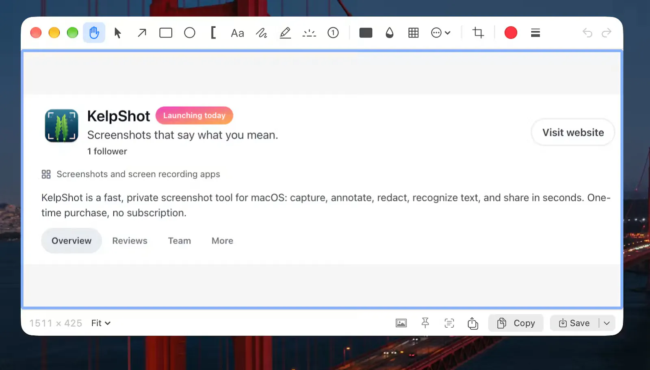Redo the last annotation
This screenshot has height=370, width=650.
607,33
